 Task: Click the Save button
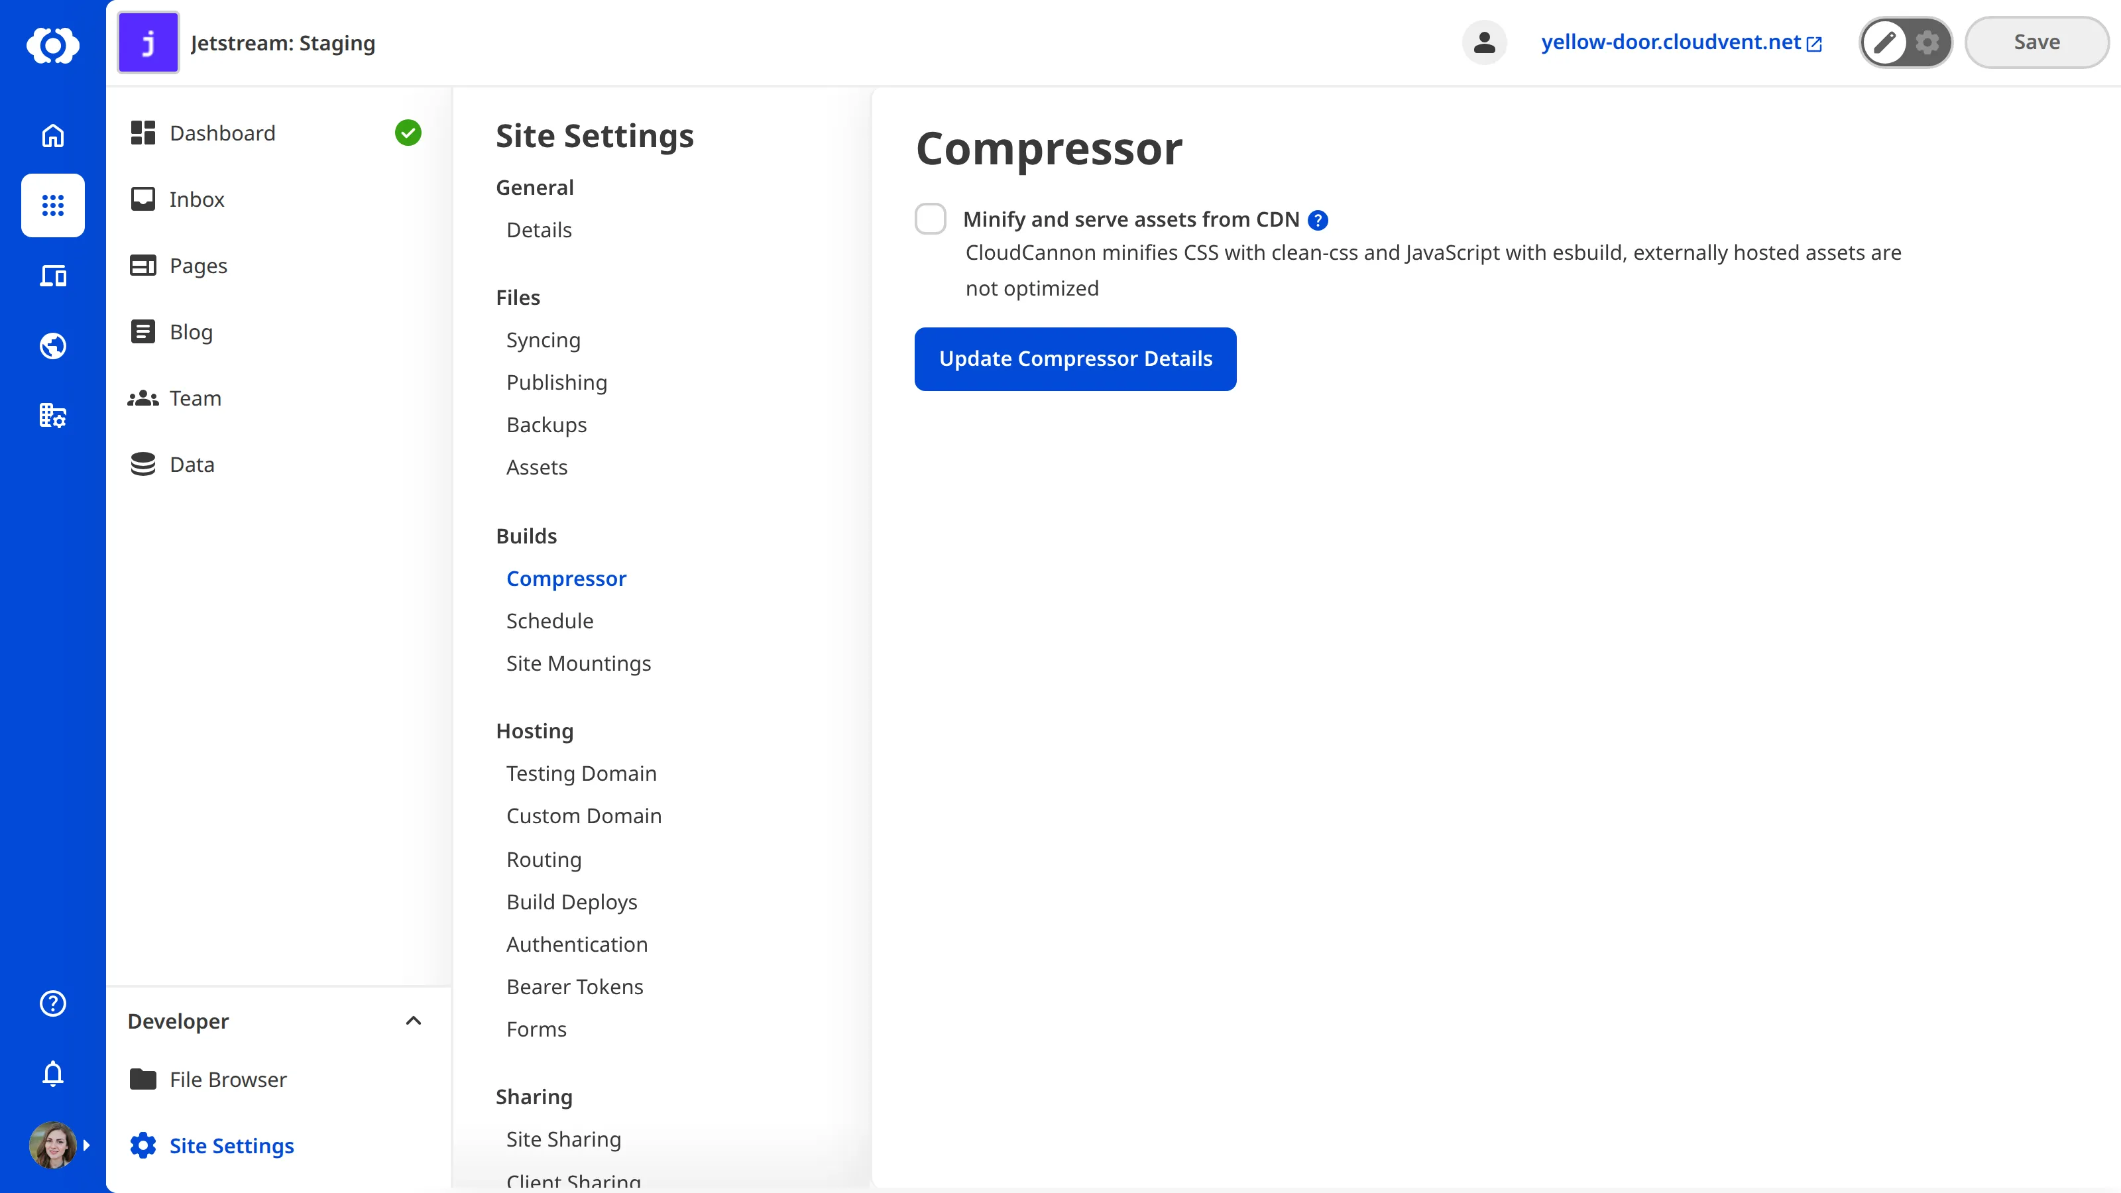pos(2036,42)
